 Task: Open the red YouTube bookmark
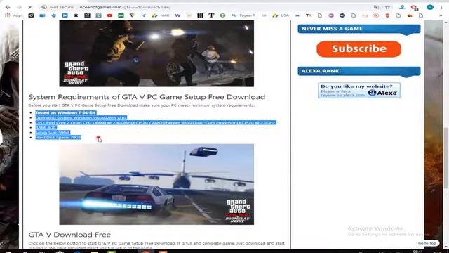[x=109, y=15]
